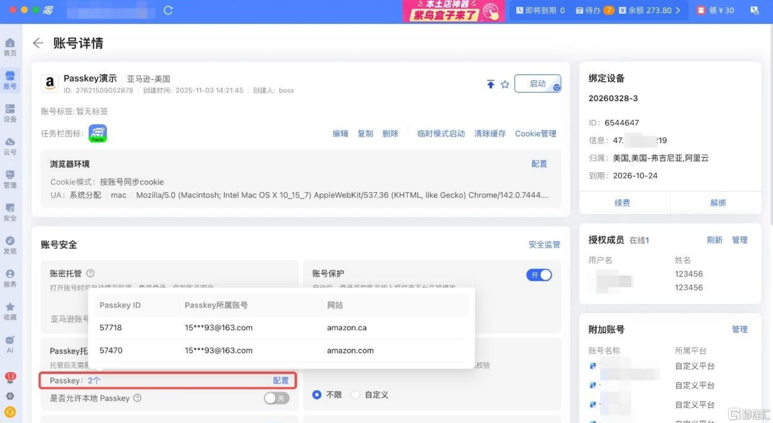Click Passkey 2个 count link

coord(94,380)
